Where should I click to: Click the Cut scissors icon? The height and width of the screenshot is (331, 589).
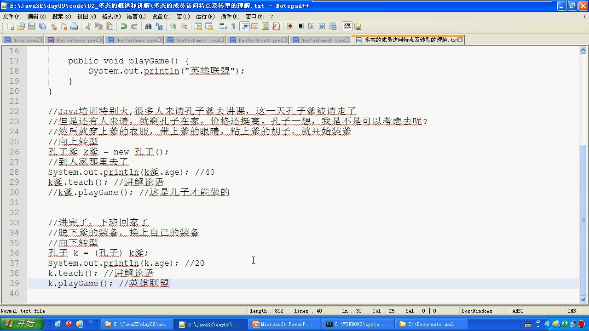click(x=88, y=26)
